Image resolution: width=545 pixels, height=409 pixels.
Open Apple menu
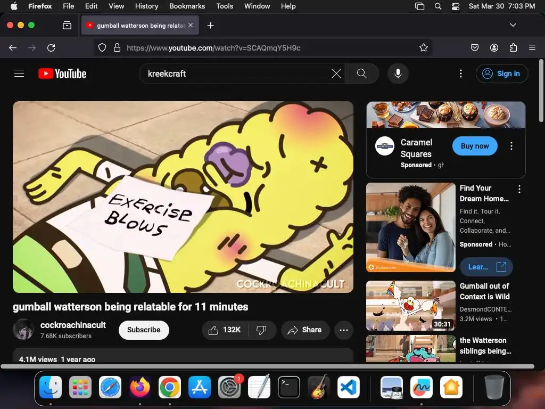[x=14, y=6]
